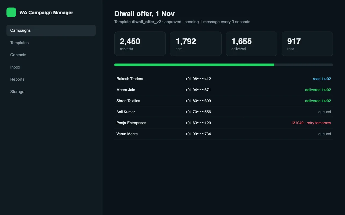Click the phone number ending 412
The image size is (345, 215).
tap(198, 79)
